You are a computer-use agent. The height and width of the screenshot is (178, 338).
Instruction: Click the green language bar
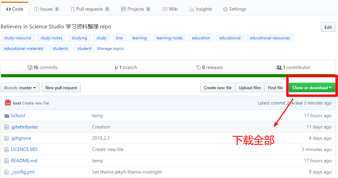168,76
